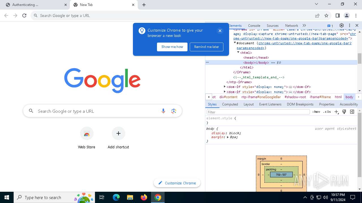Focus the Google search box
362x203 pixels.
[x=102, y=111]
